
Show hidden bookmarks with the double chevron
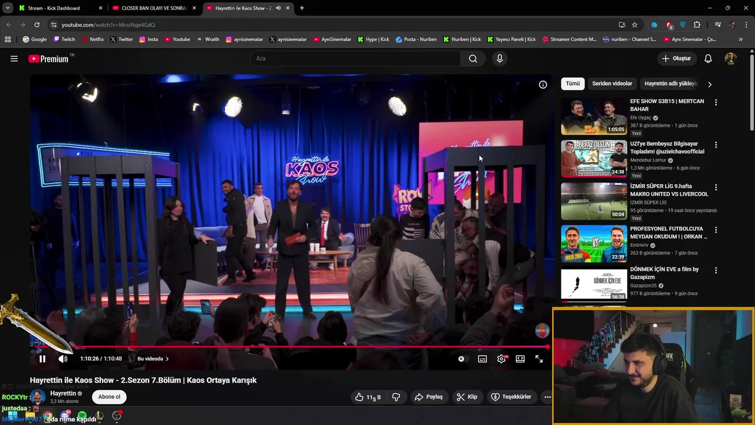click(741, 40)
